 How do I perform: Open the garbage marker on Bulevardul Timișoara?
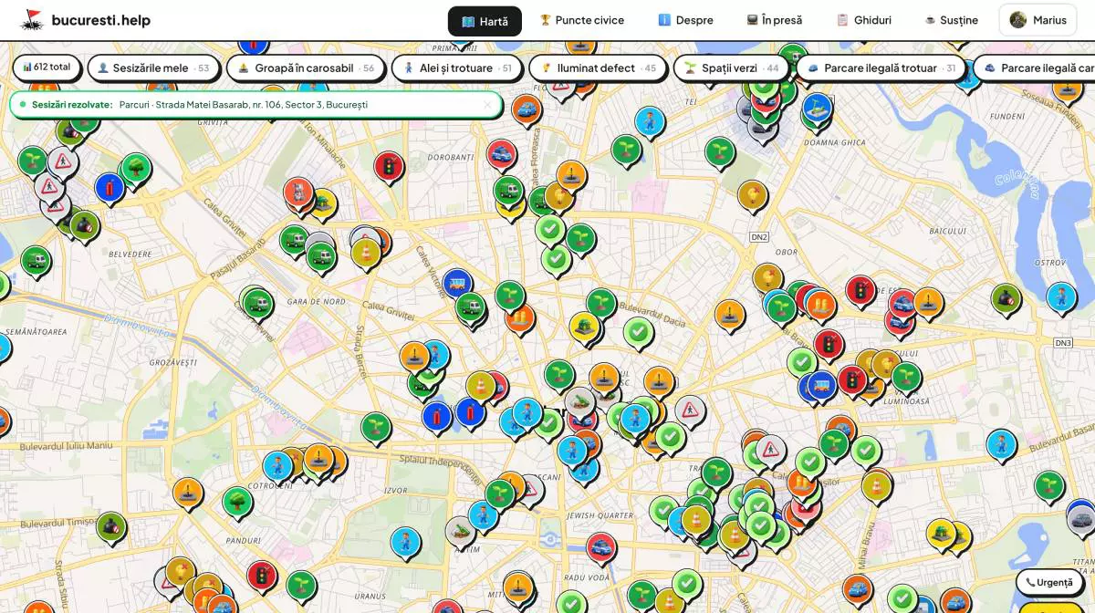[111, 526]
